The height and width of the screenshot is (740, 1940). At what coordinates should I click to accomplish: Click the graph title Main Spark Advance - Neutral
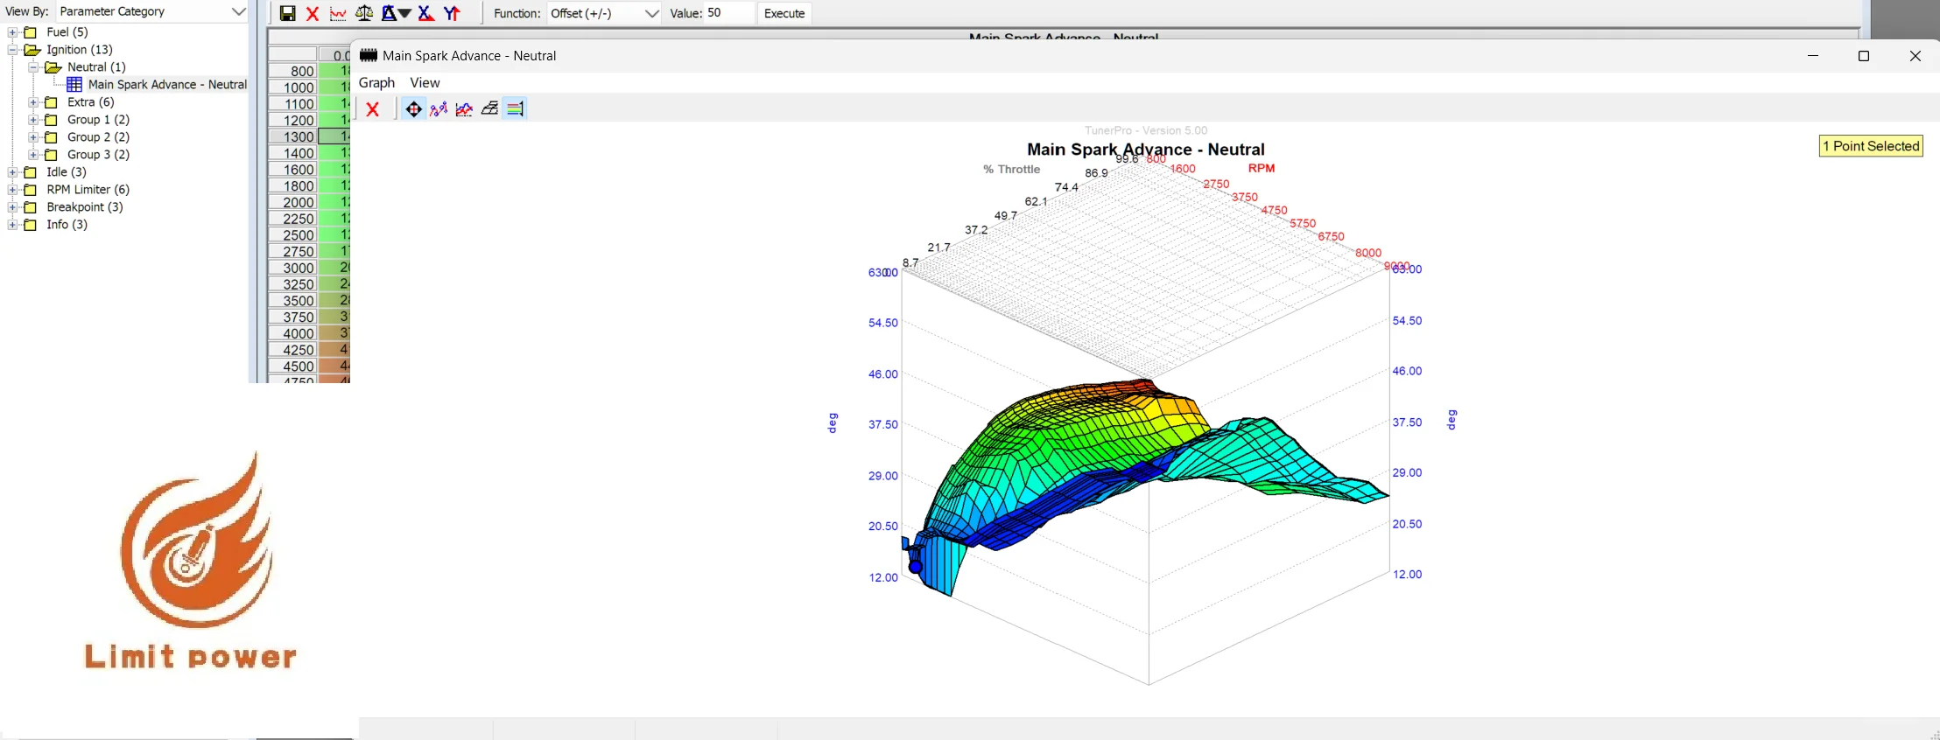[x=1145, y=150]
